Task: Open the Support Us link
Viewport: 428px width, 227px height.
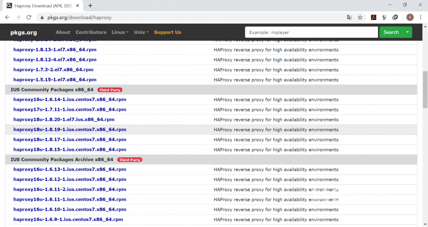Action: 167,32
